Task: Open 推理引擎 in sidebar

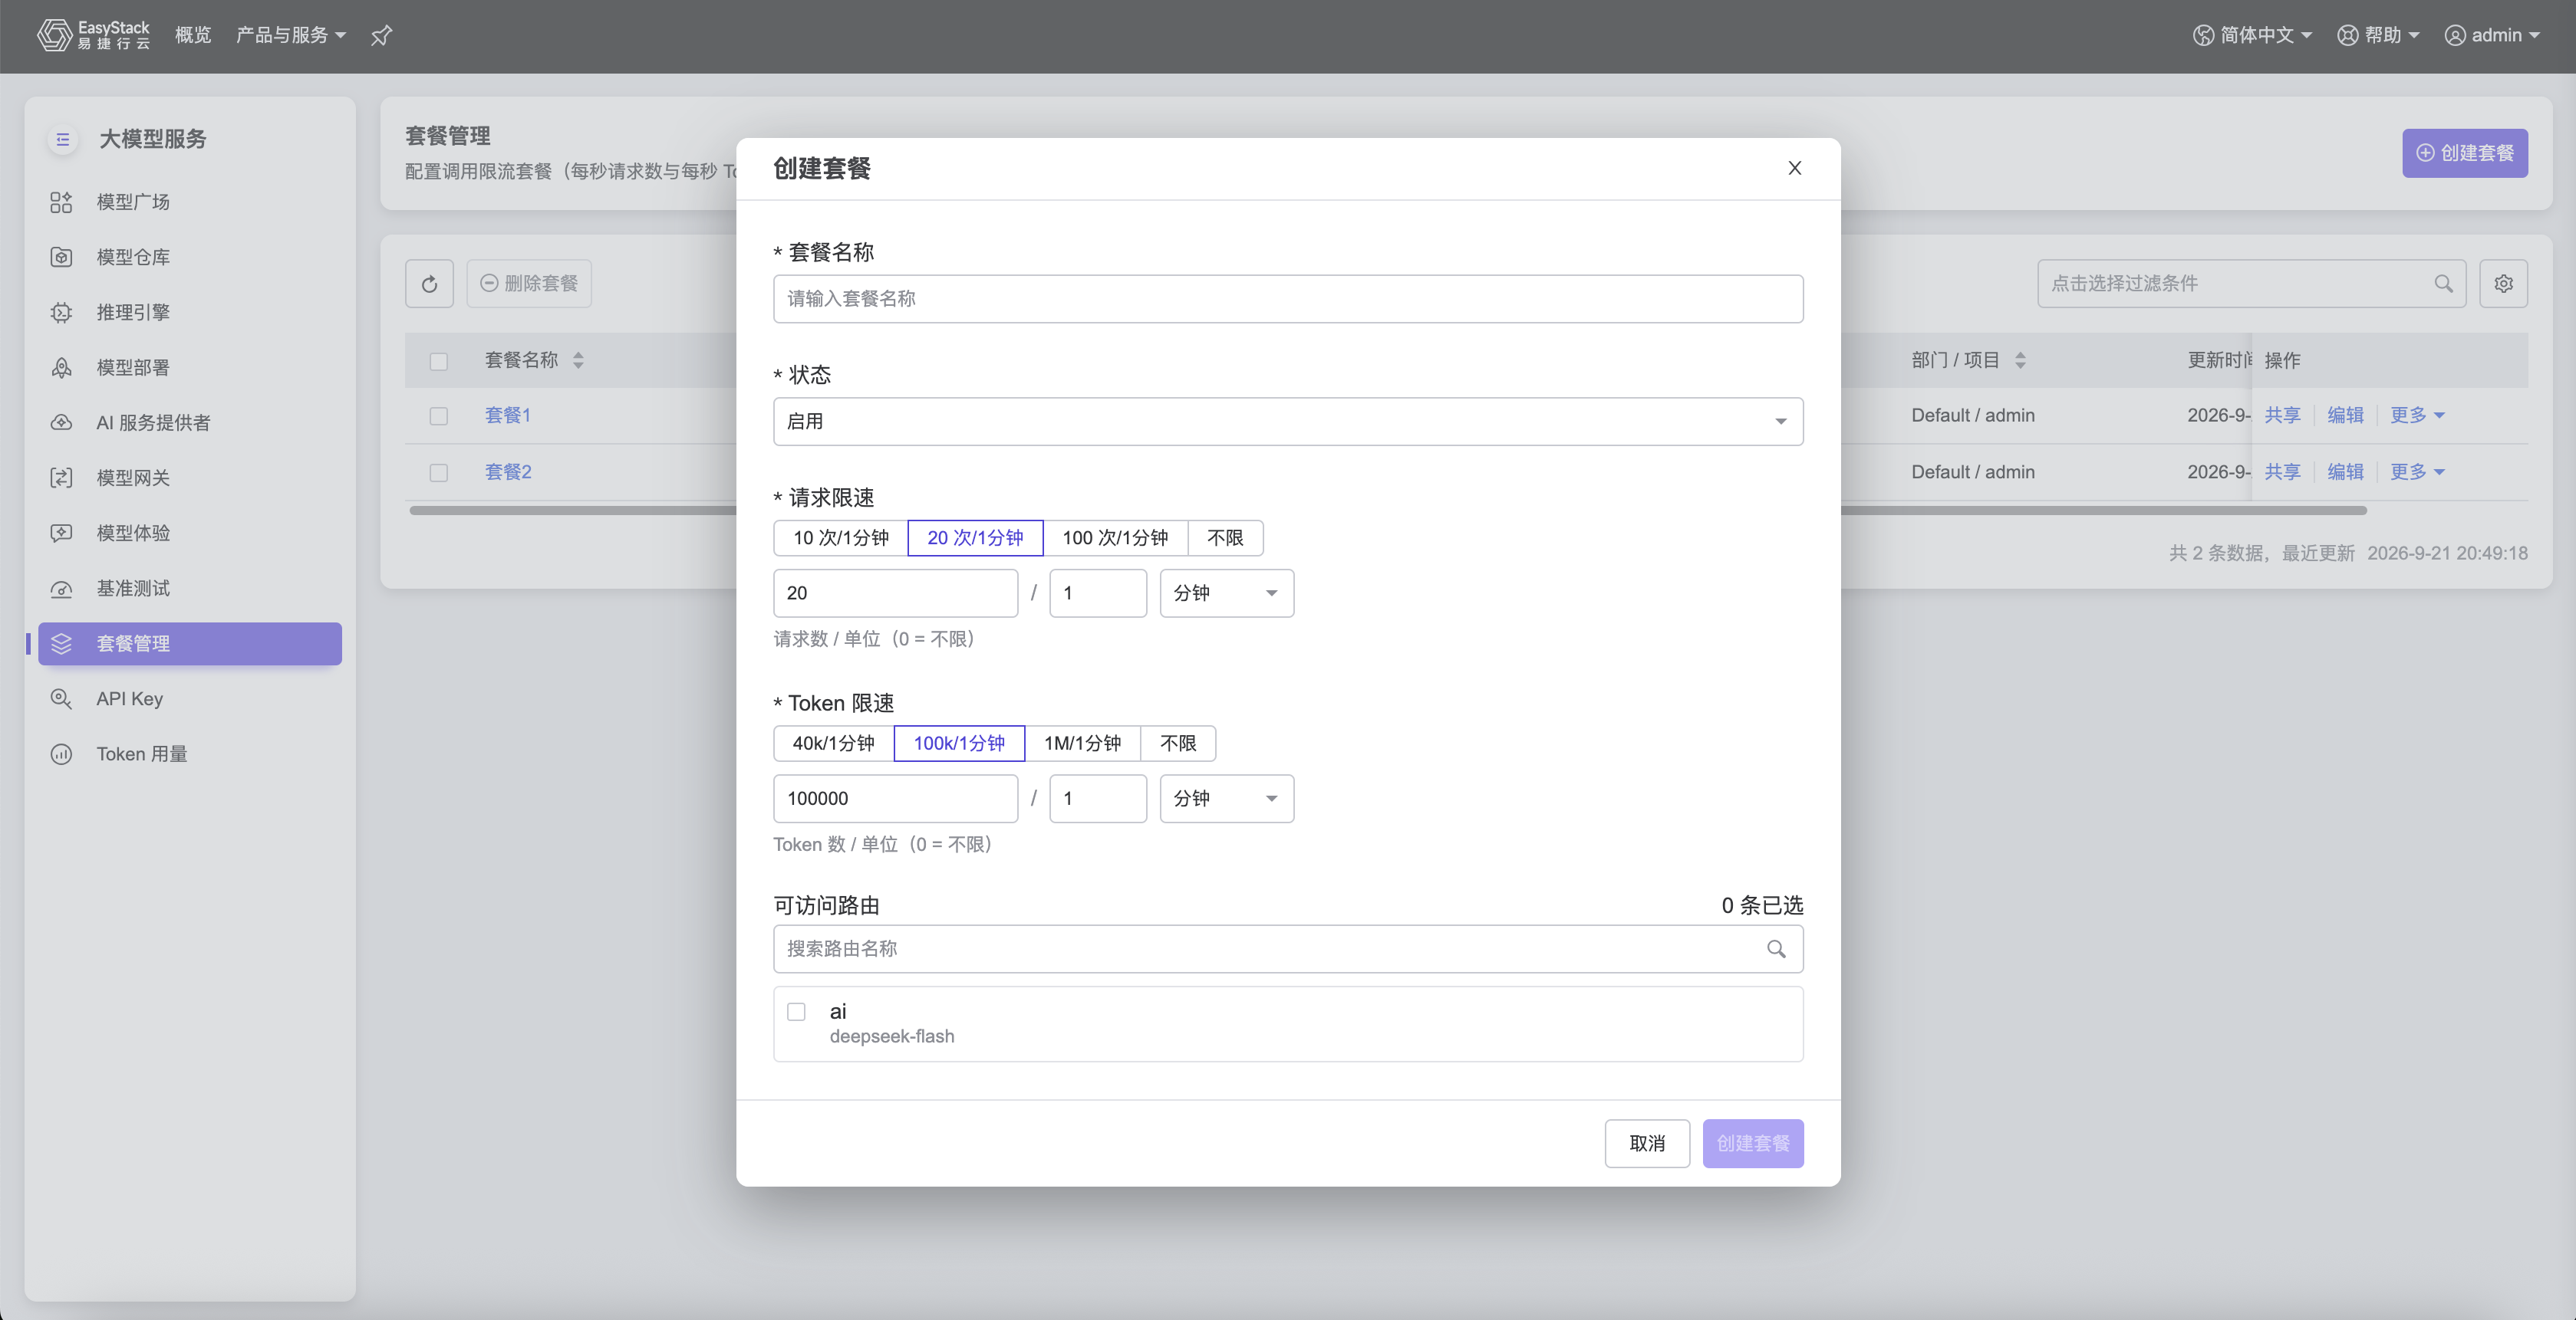Action: 190,312
